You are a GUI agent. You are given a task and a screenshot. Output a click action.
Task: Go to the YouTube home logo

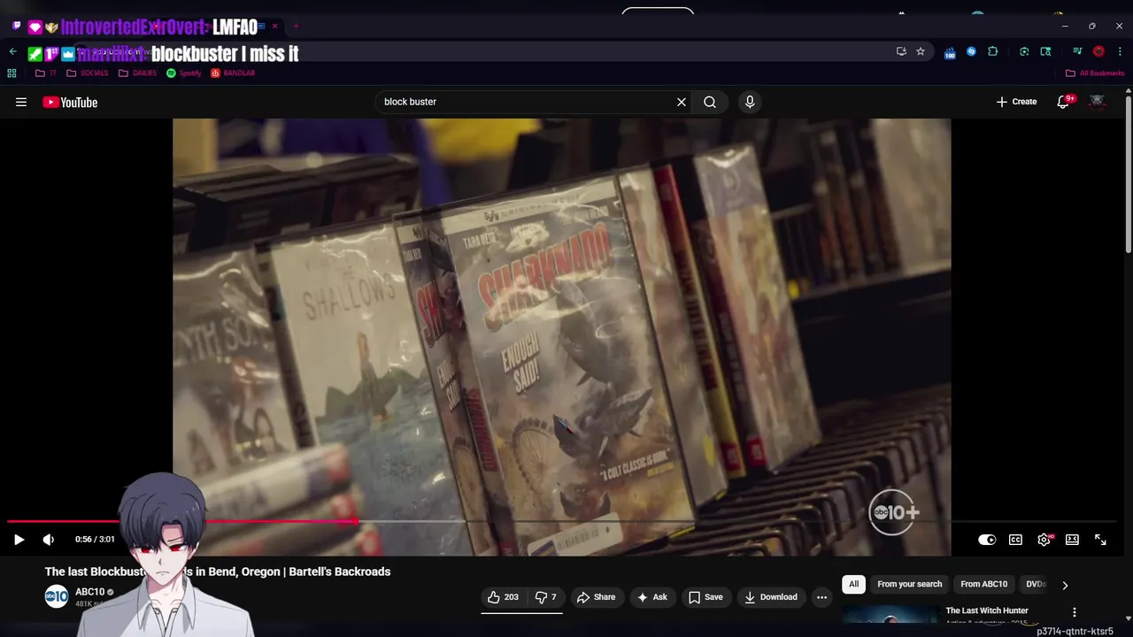tap(70, 103)
